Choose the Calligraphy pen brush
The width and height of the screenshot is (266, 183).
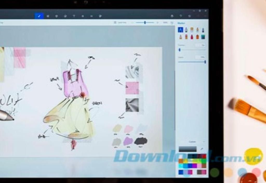(186, 30)
